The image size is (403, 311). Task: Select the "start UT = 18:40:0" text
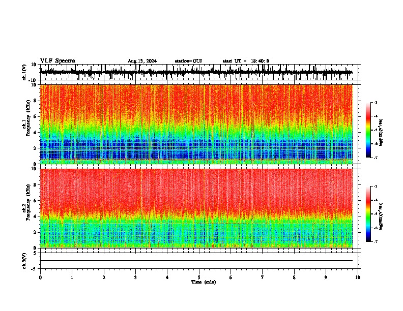point(246,61)
